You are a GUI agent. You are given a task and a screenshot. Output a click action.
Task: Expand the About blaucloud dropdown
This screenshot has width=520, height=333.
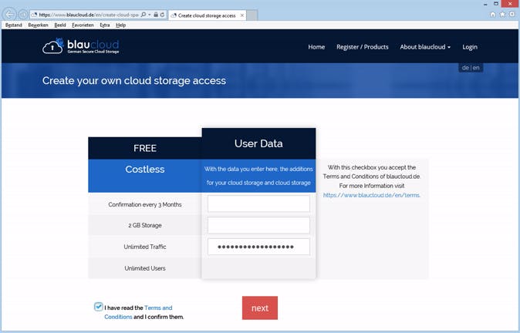pos(425,47)
